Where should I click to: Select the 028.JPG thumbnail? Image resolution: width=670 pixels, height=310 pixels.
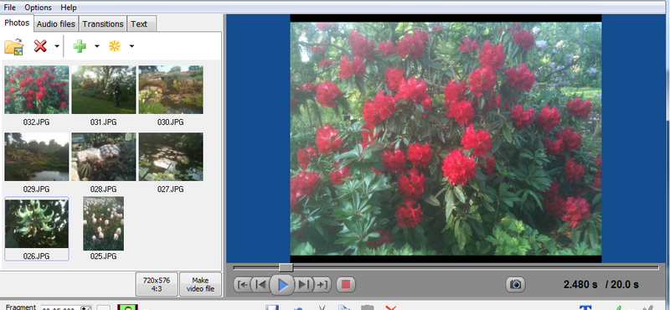103,157
